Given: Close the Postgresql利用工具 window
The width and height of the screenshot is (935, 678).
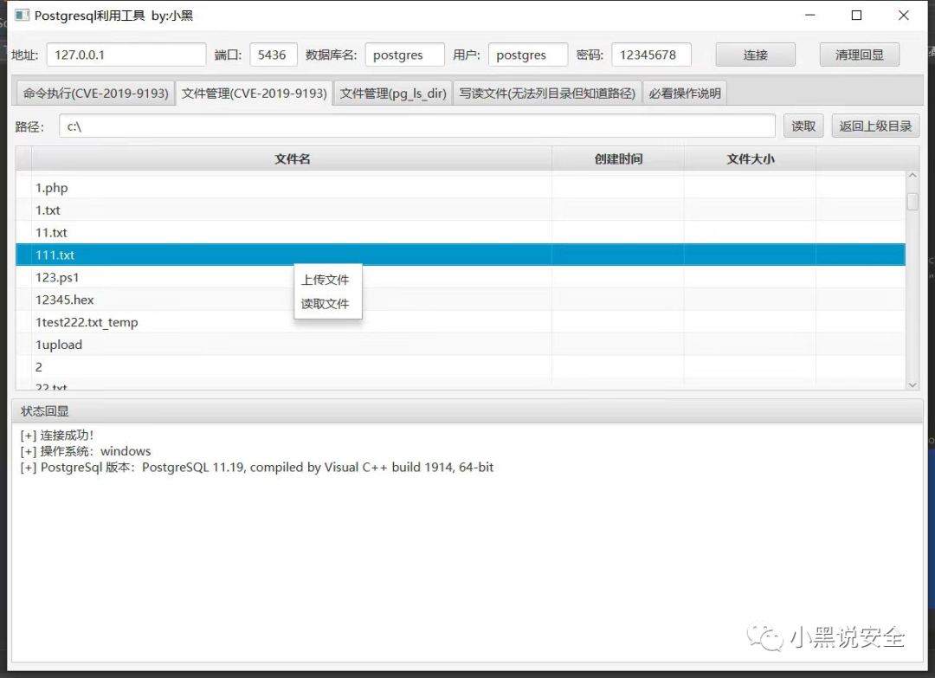Looking at the screenshot, I should point(903,15).
